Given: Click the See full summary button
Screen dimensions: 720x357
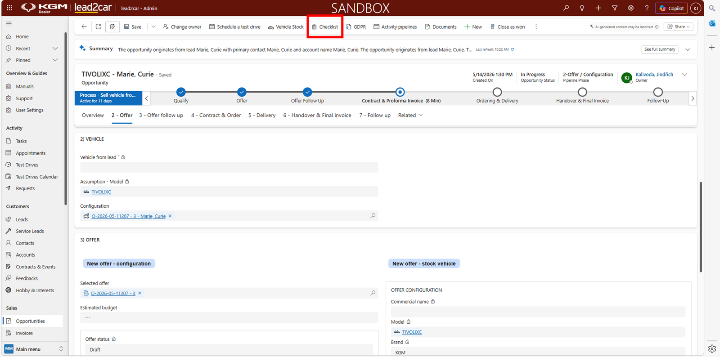Looking at the screenshot, I should pyautogui.click(x=660, y=49).
